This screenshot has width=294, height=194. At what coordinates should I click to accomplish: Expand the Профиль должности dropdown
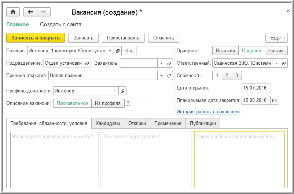click(x=115, y=91)
